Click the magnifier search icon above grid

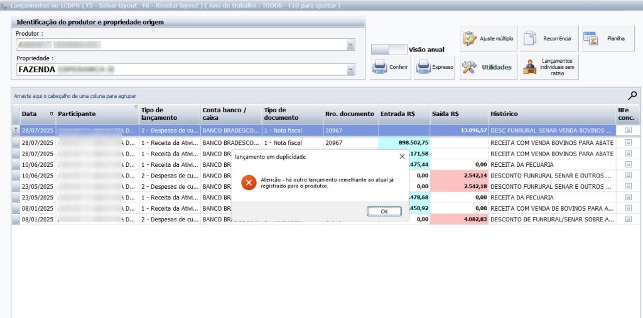click(x=632, y=95)
